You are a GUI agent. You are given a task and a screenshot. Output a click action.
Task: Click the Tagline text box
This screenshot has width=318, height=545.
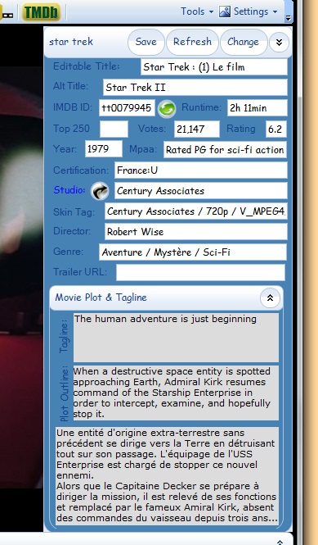176,338
